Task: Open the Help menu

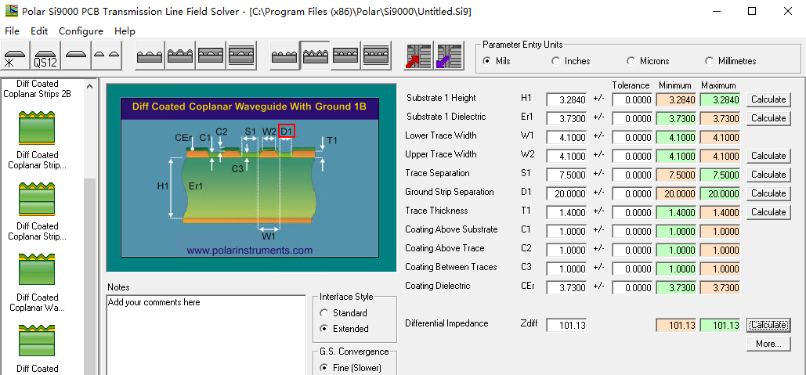Action: tap(125, 31)
